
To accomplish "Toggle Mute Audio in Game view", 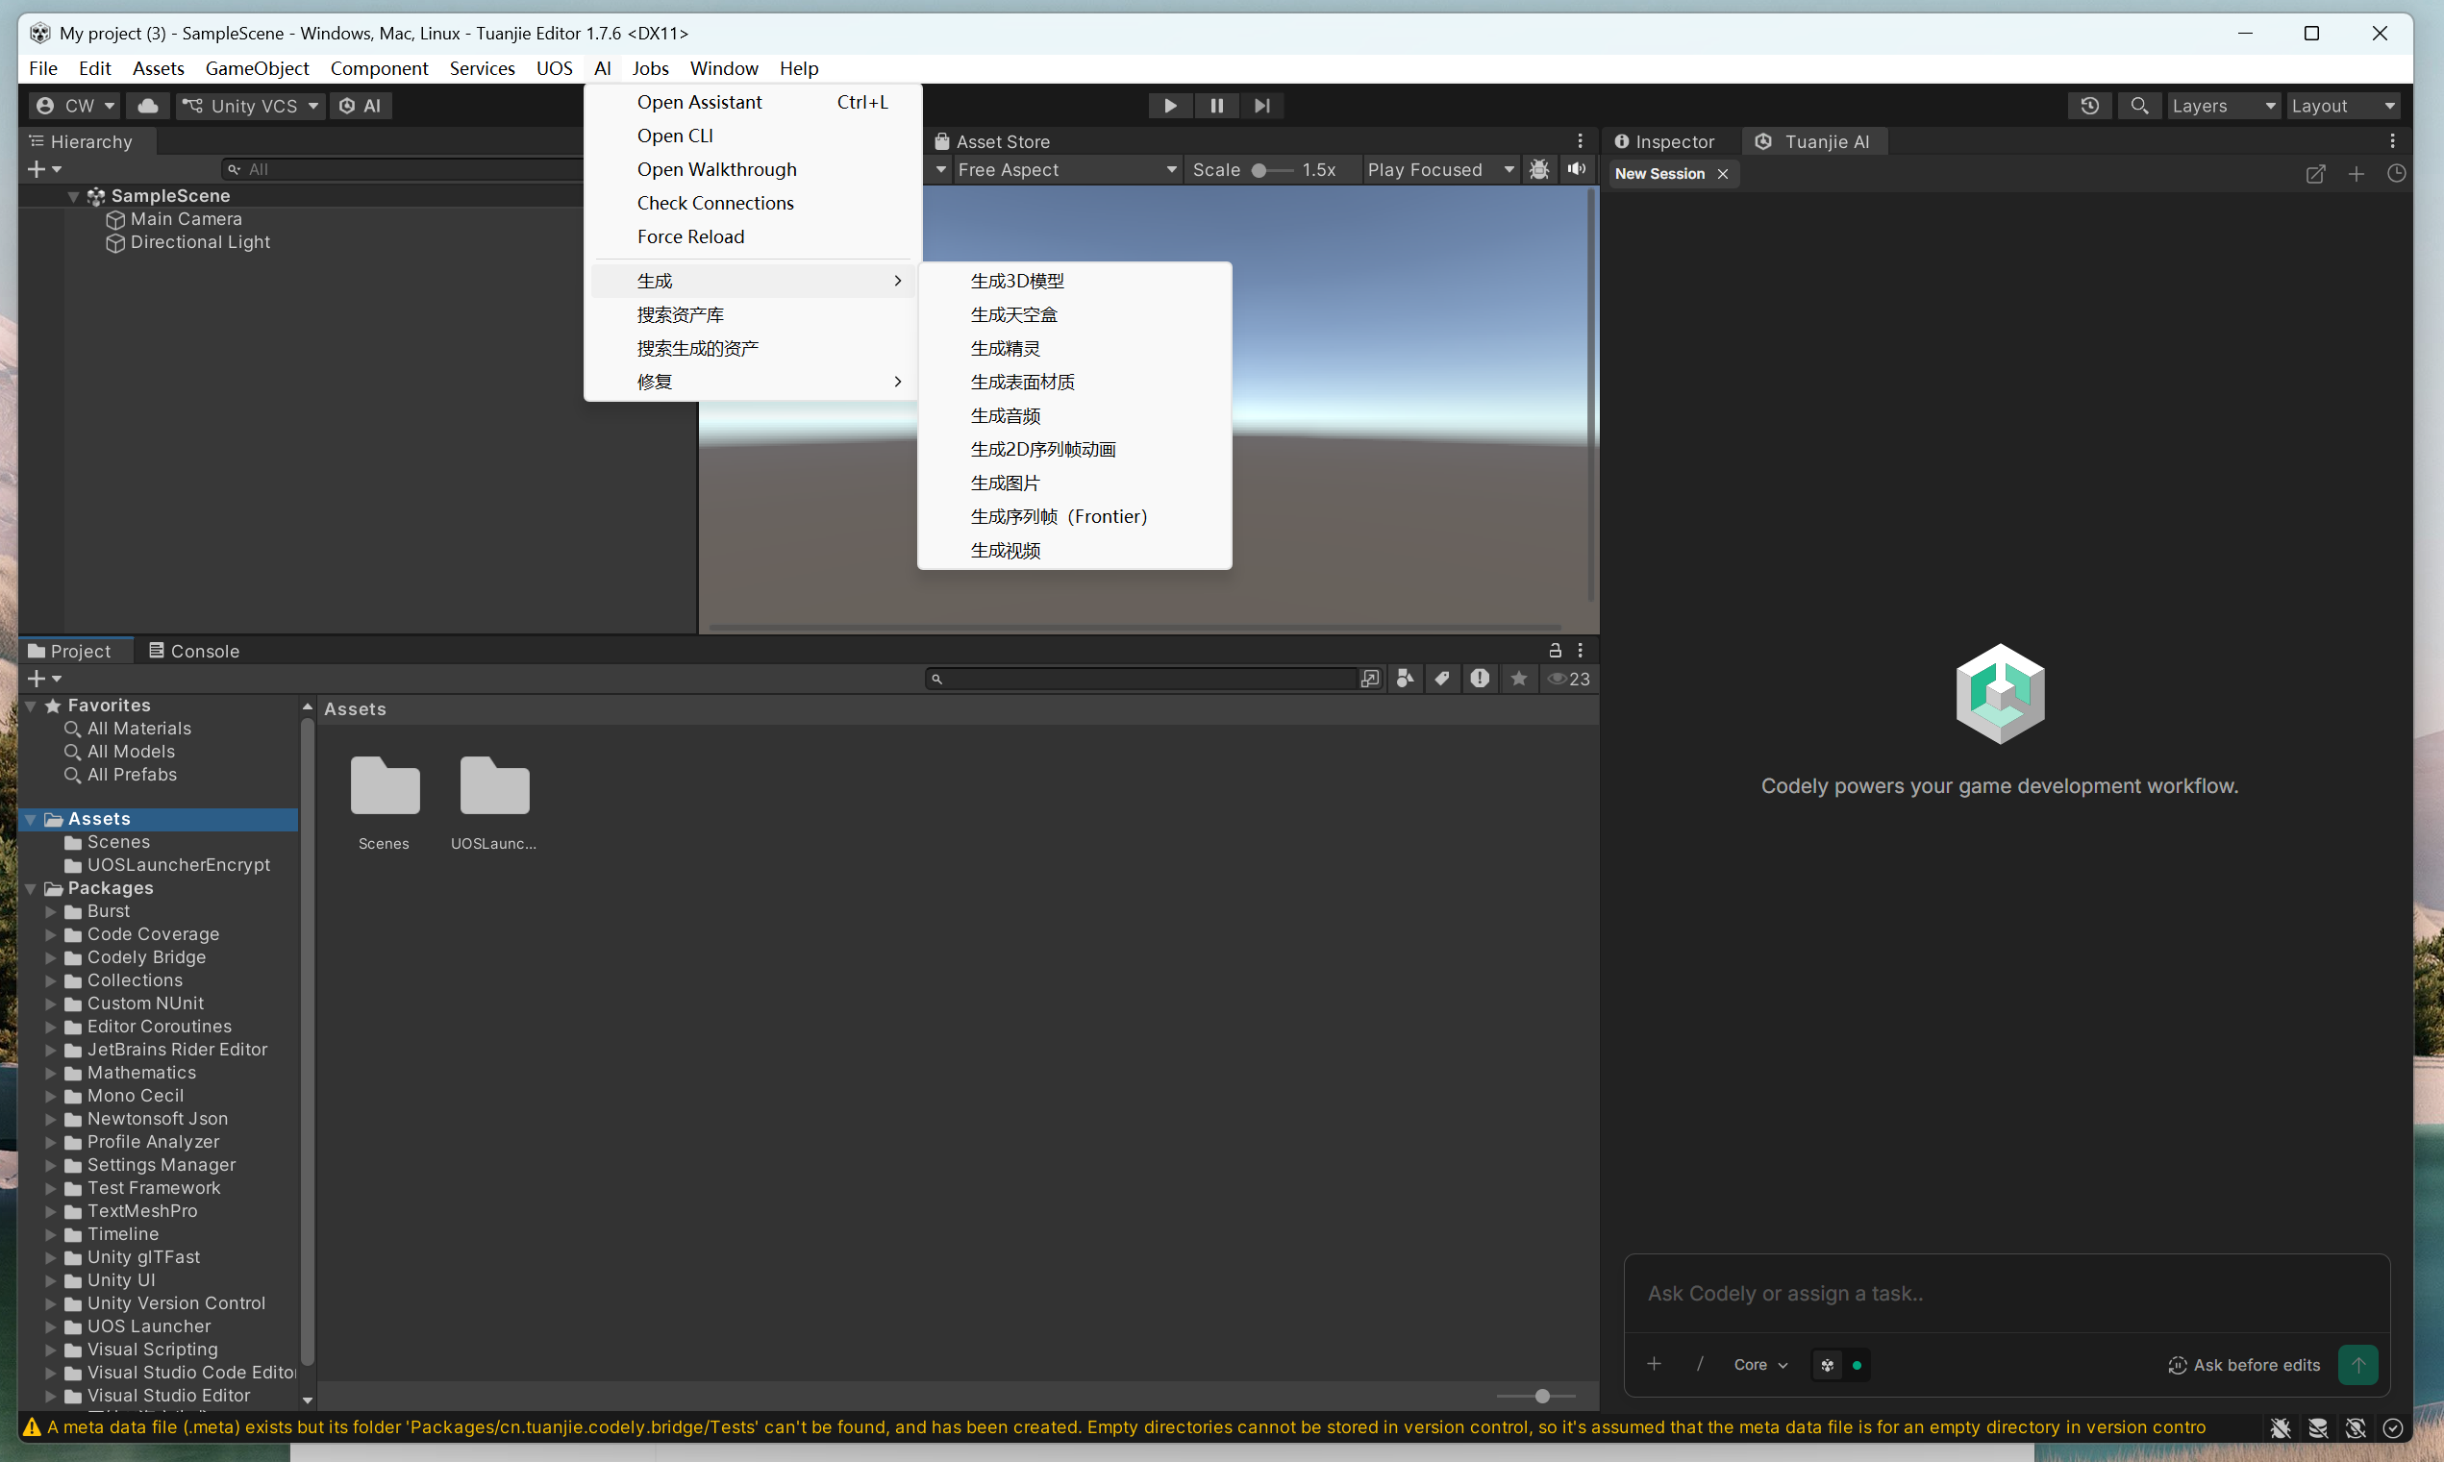I will coord(1577,169).
